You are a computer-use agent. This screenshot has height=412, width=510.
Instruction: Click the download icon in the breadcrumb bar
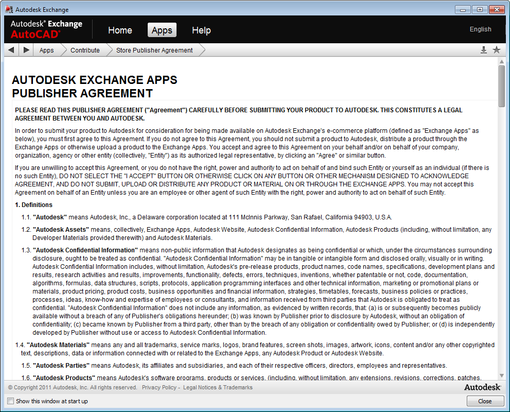click(484, 50)
